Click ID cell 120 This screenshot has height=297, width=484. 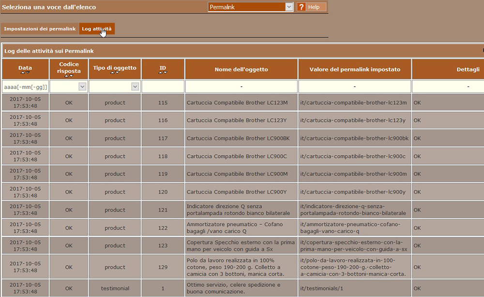163,191
